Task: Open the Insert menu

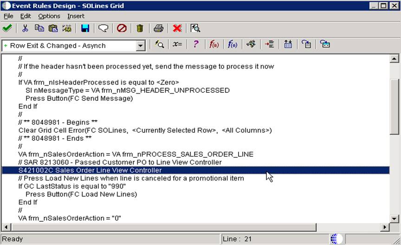Action: click(x=76, y=16)
